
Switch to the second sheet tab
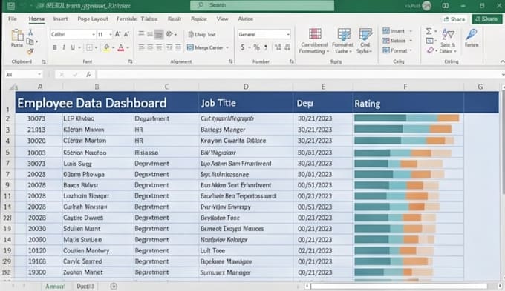tap(85, 286)
